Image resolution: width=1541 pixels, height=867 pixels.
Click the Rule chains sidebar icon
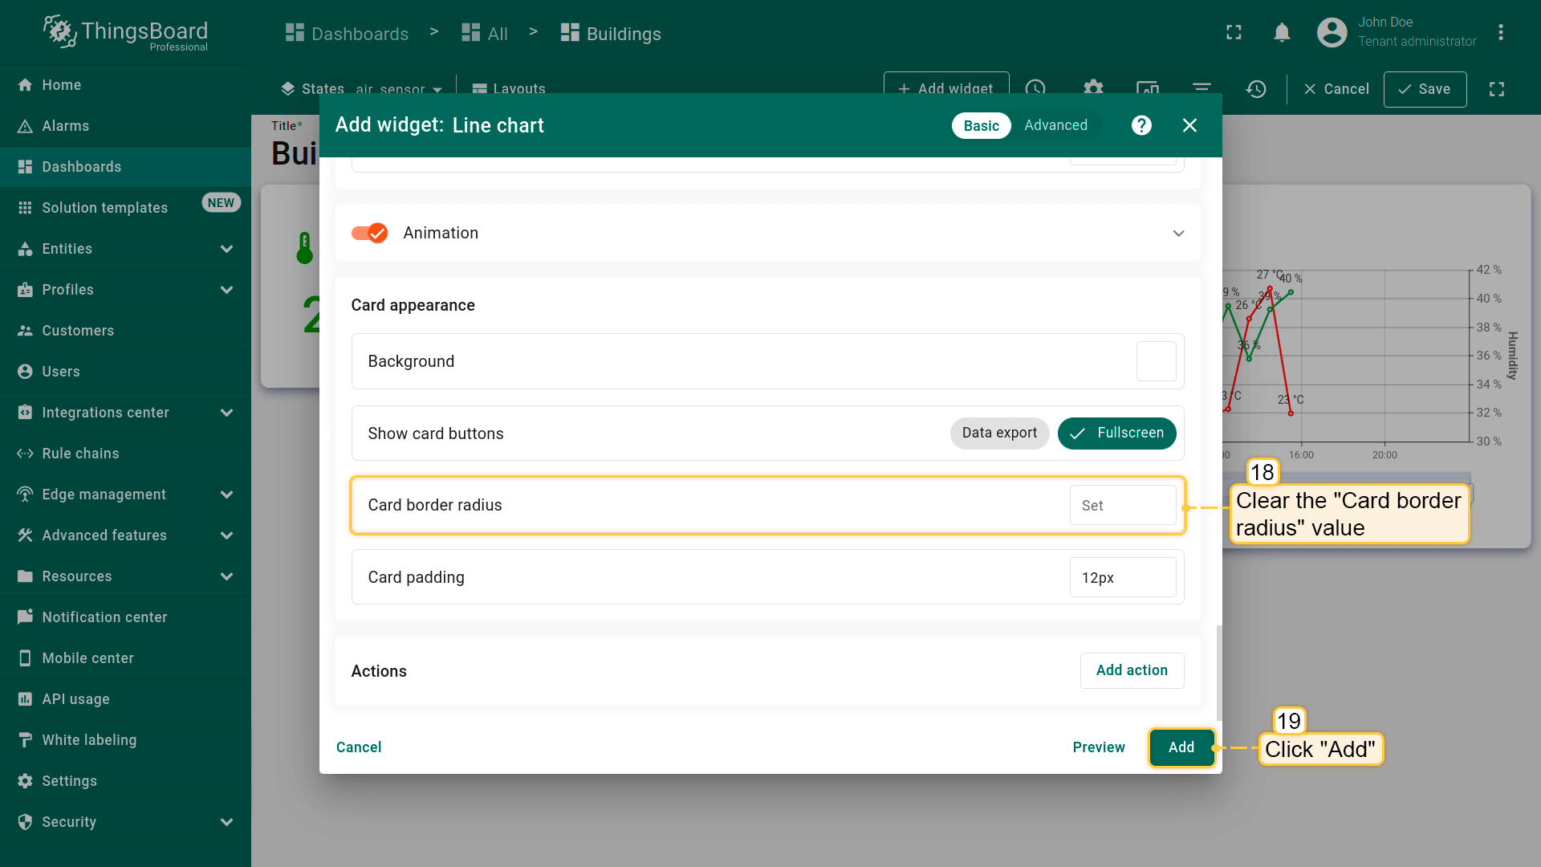pos(25,454)
